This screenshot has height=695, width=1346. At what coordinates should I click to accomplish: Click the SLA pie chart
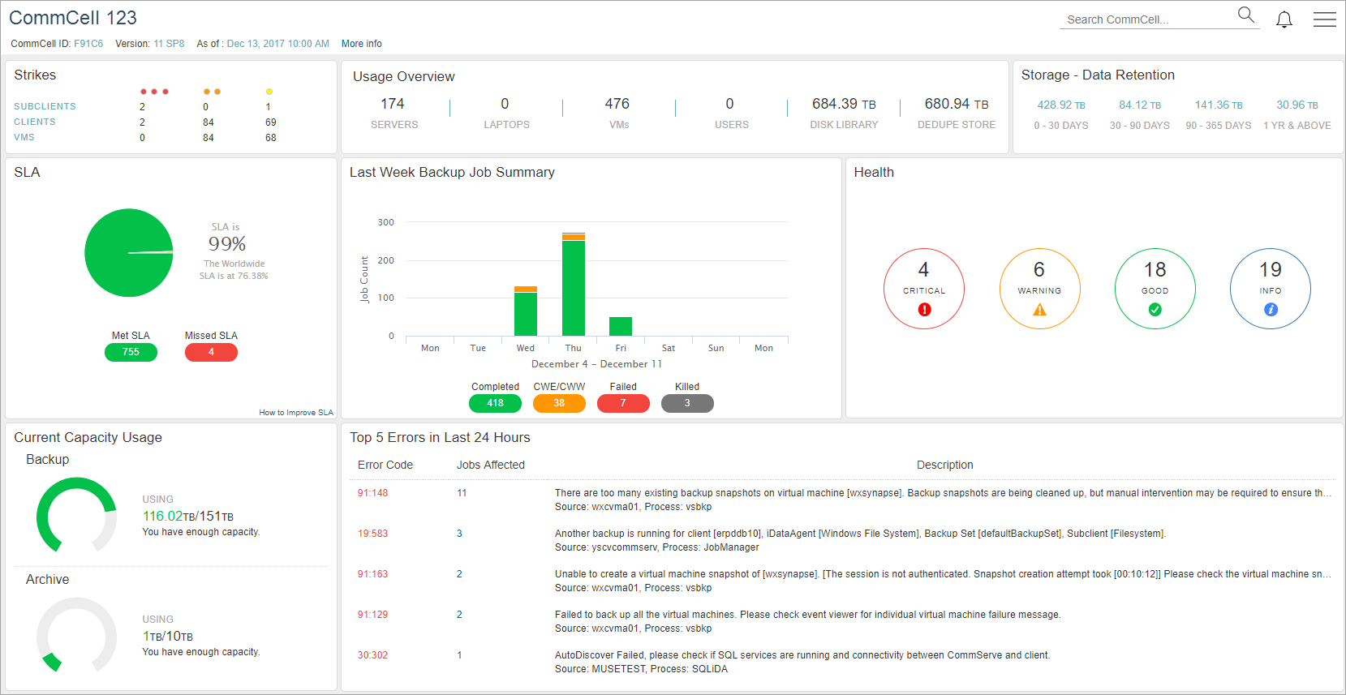coord(129,253)
